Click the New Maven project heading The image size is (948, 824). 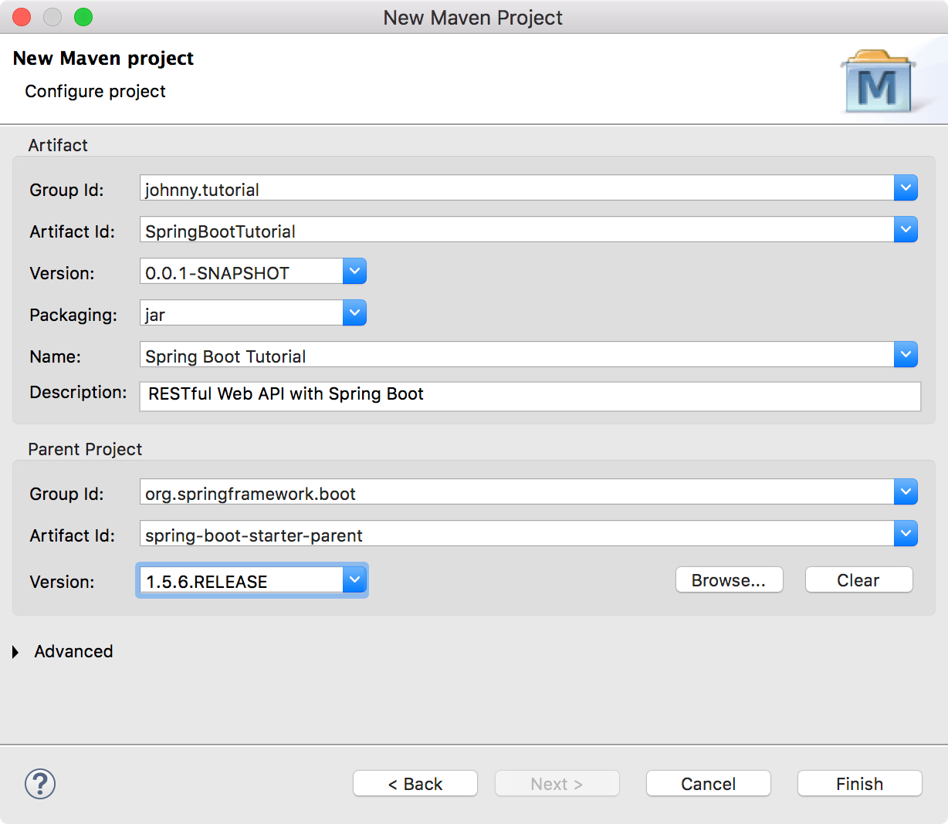tap(103, 59)
